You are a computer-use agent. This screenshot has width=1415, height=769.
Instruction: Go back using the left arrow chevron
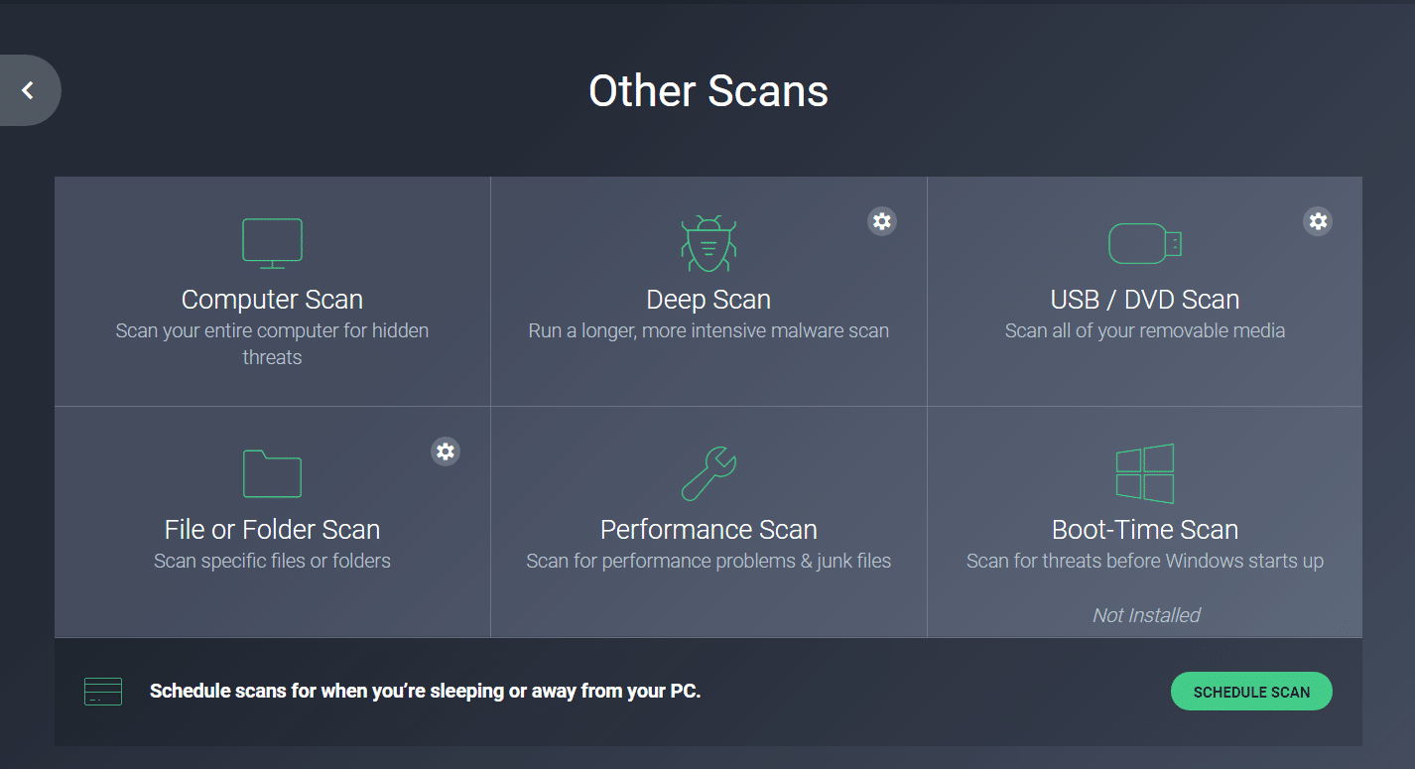[x=28, y=89]
